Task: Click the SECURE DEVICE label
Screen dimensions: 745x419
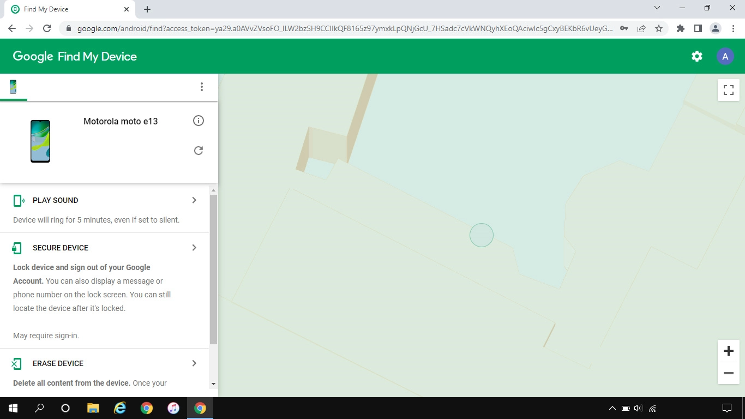Action: point(60,248)
